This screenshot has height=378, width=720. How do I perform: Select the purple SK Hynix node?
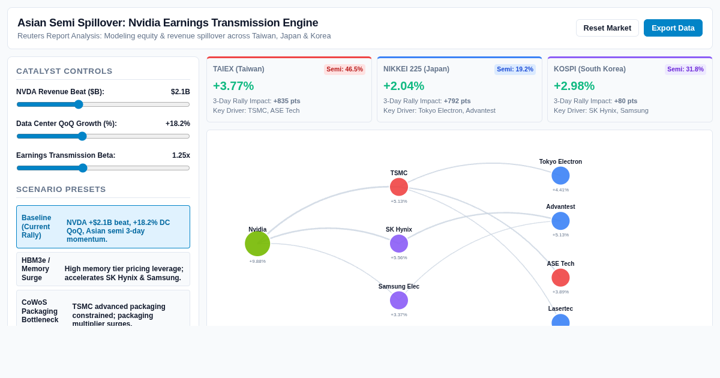coord(399,244)
